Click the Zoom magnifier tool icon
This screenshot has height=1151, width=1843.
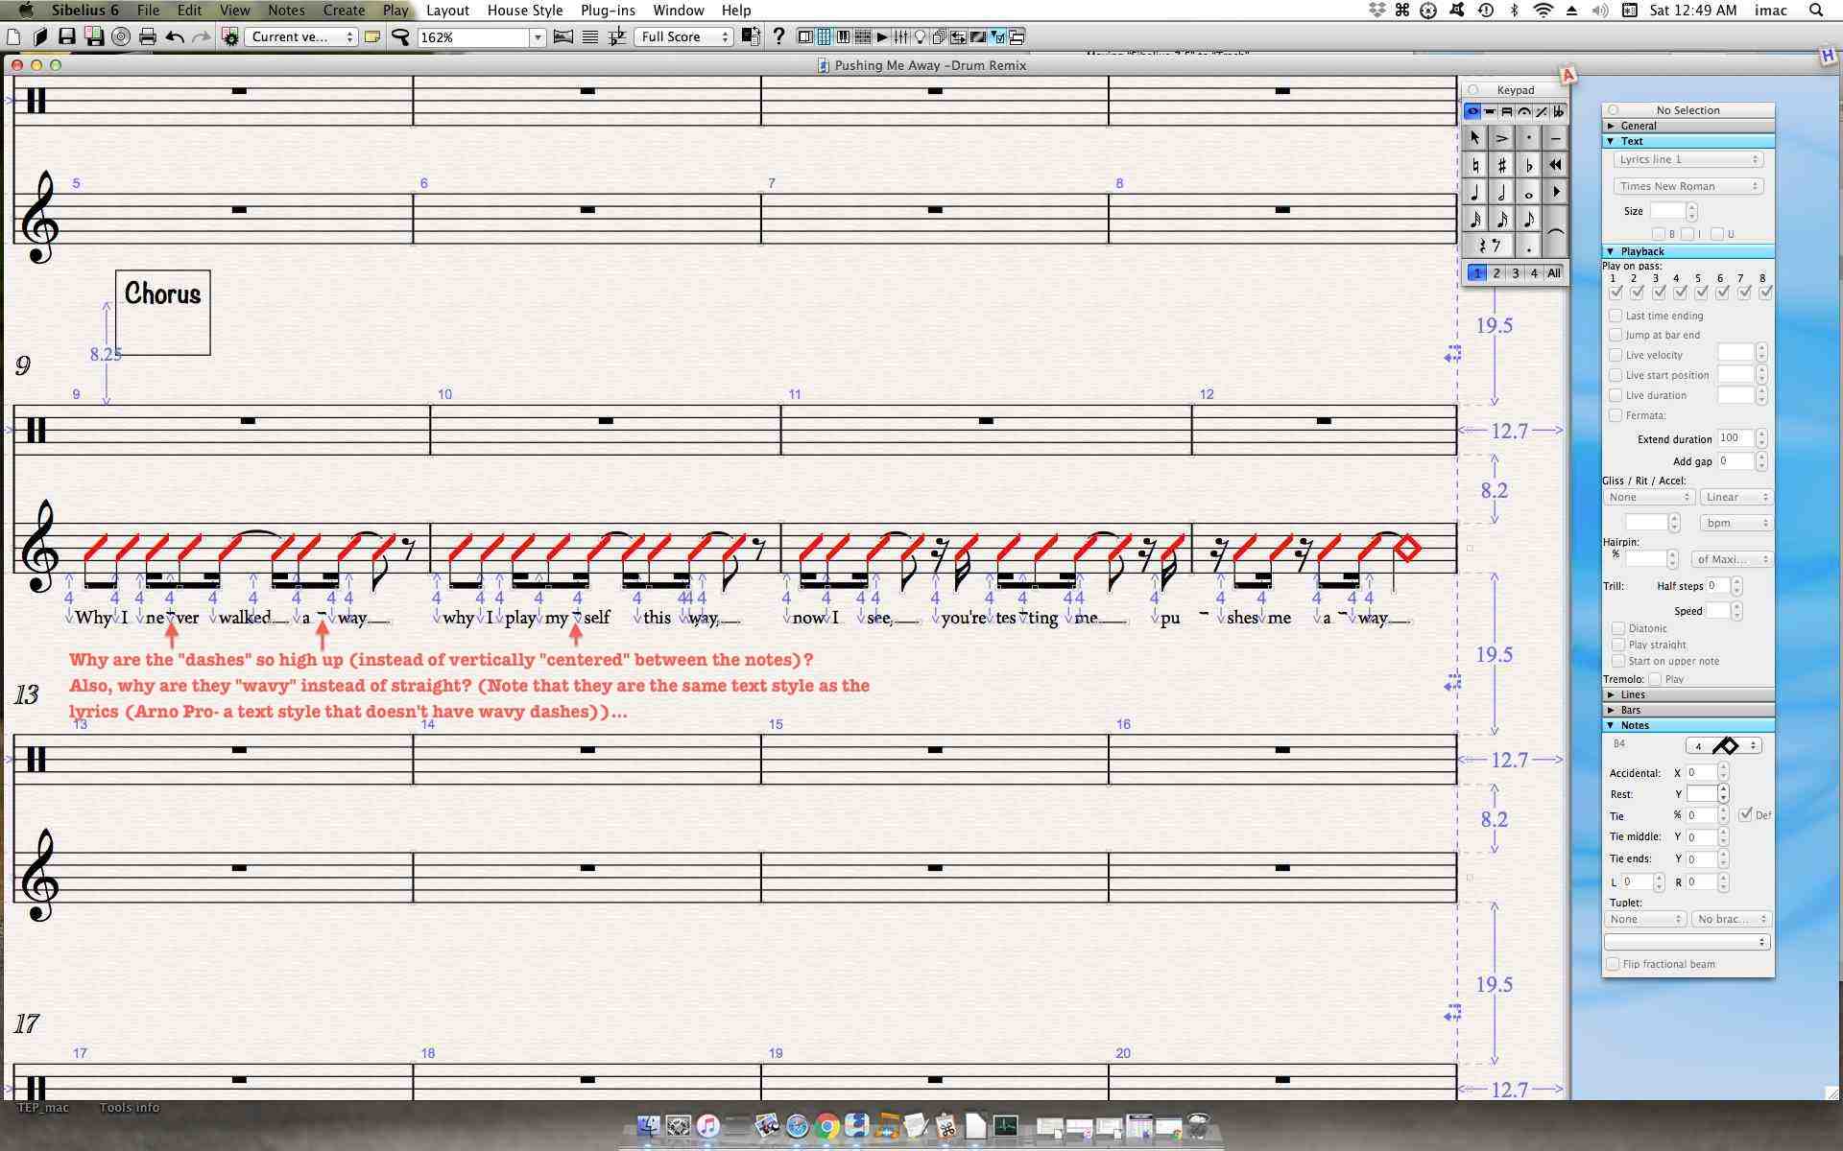[x=400, y=36]
